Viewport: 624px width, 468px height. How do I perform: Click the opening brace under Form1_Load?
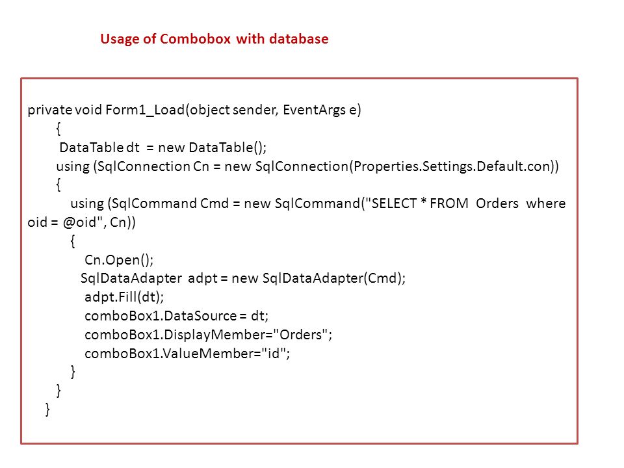point(58,129)
